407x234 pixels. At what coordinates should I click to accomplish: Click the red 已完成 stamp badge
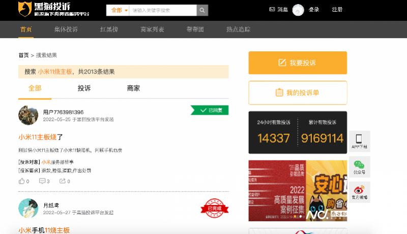point(214,208)
